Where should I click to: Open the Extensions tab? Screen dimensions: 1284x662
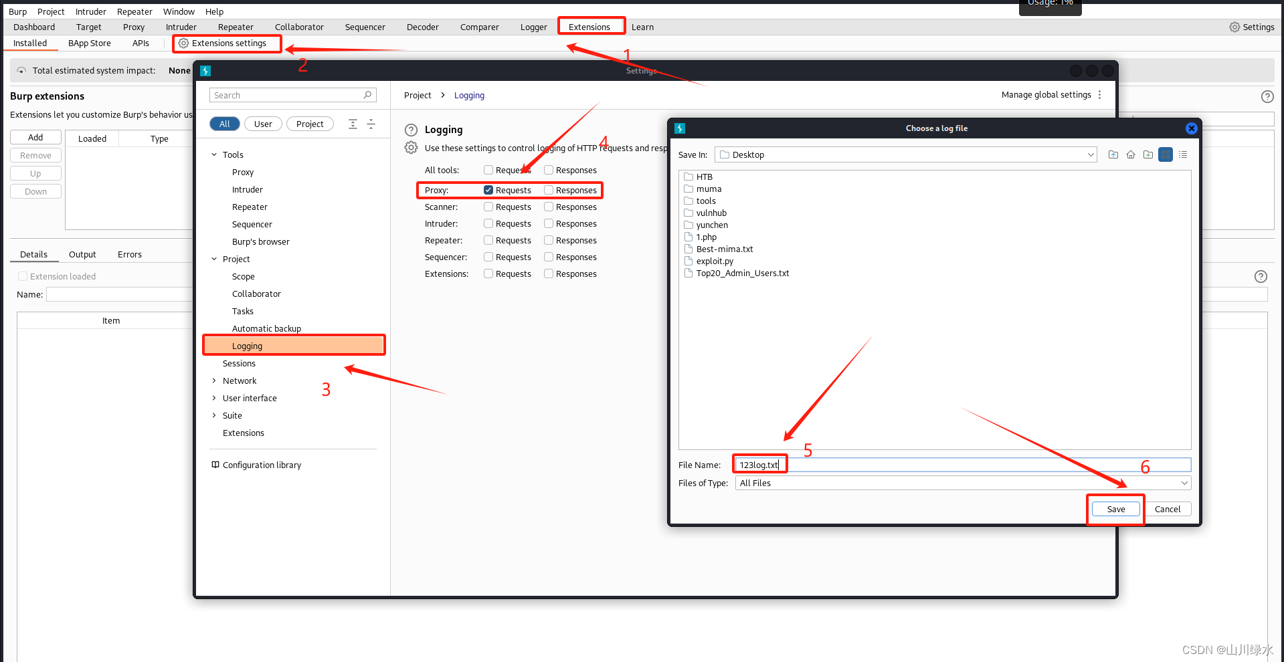[x=589, y=27]
